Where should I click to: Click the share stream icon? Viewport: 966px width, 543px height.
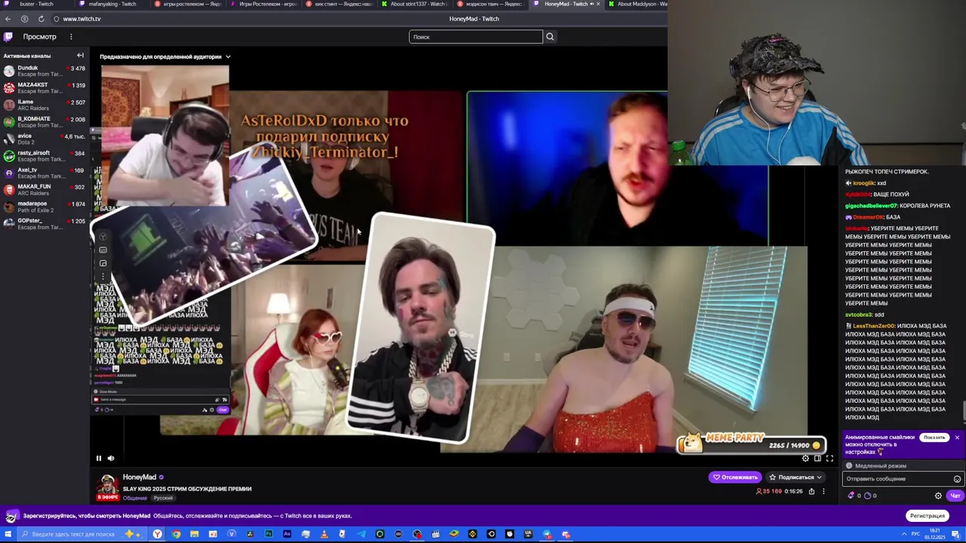811,491
